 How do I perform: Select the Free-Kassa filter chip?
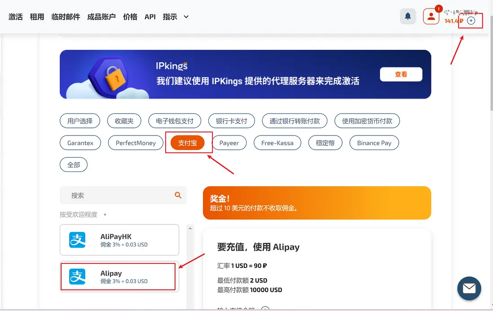click(277, 143)
